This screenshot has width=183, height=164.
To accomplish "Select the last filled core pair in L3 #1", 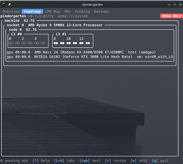I will tap(88, 43).
